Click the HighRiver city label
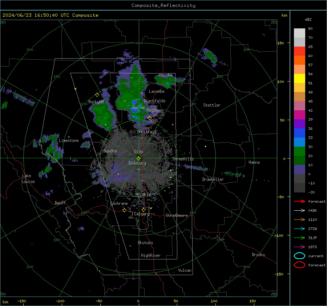The height and width of the screenshot is (306, 327). point(151,255)
